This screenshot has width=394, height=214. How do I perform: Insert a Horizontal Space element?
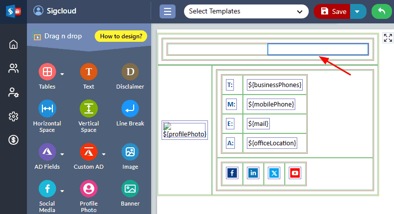click(47, 108)
